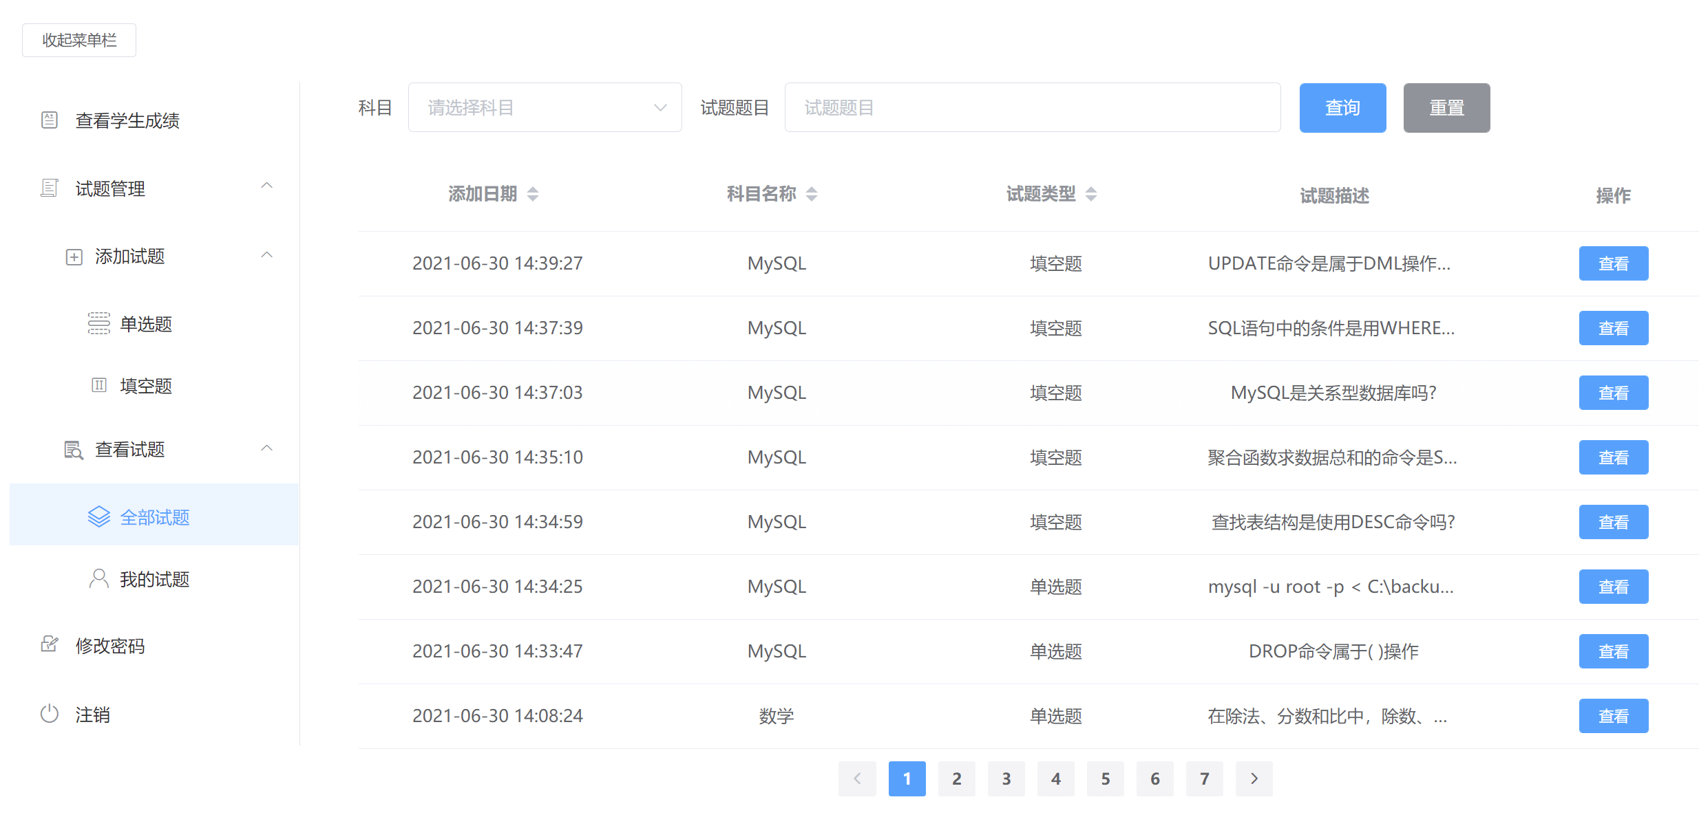Go to page 5

point(1105,778)
